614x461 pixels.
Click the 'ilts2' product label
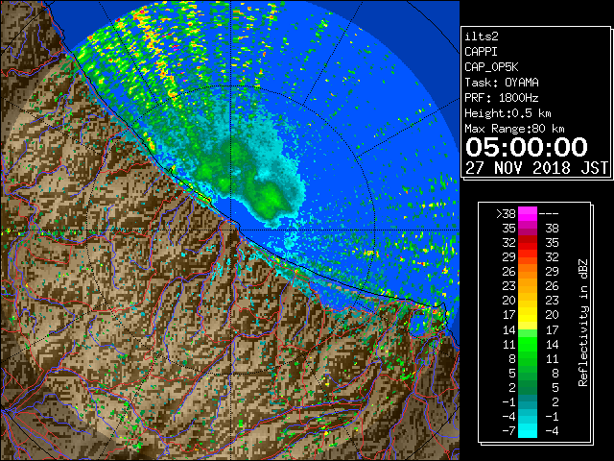tap(482, 36)
